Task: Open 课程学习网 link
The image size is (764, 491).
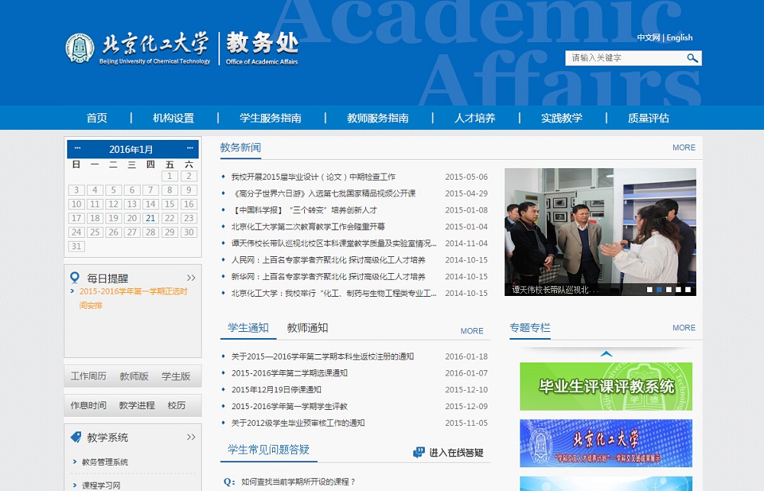Action: (x=101, y=485)
